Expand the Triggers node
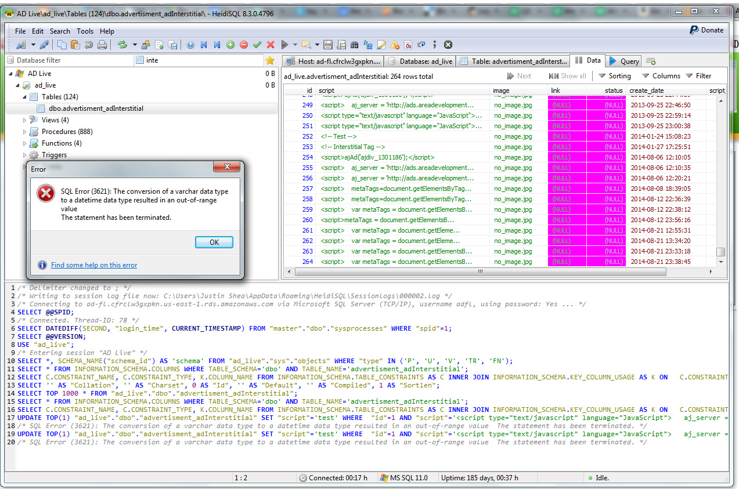The image size is (739, 489). [24, 155]
